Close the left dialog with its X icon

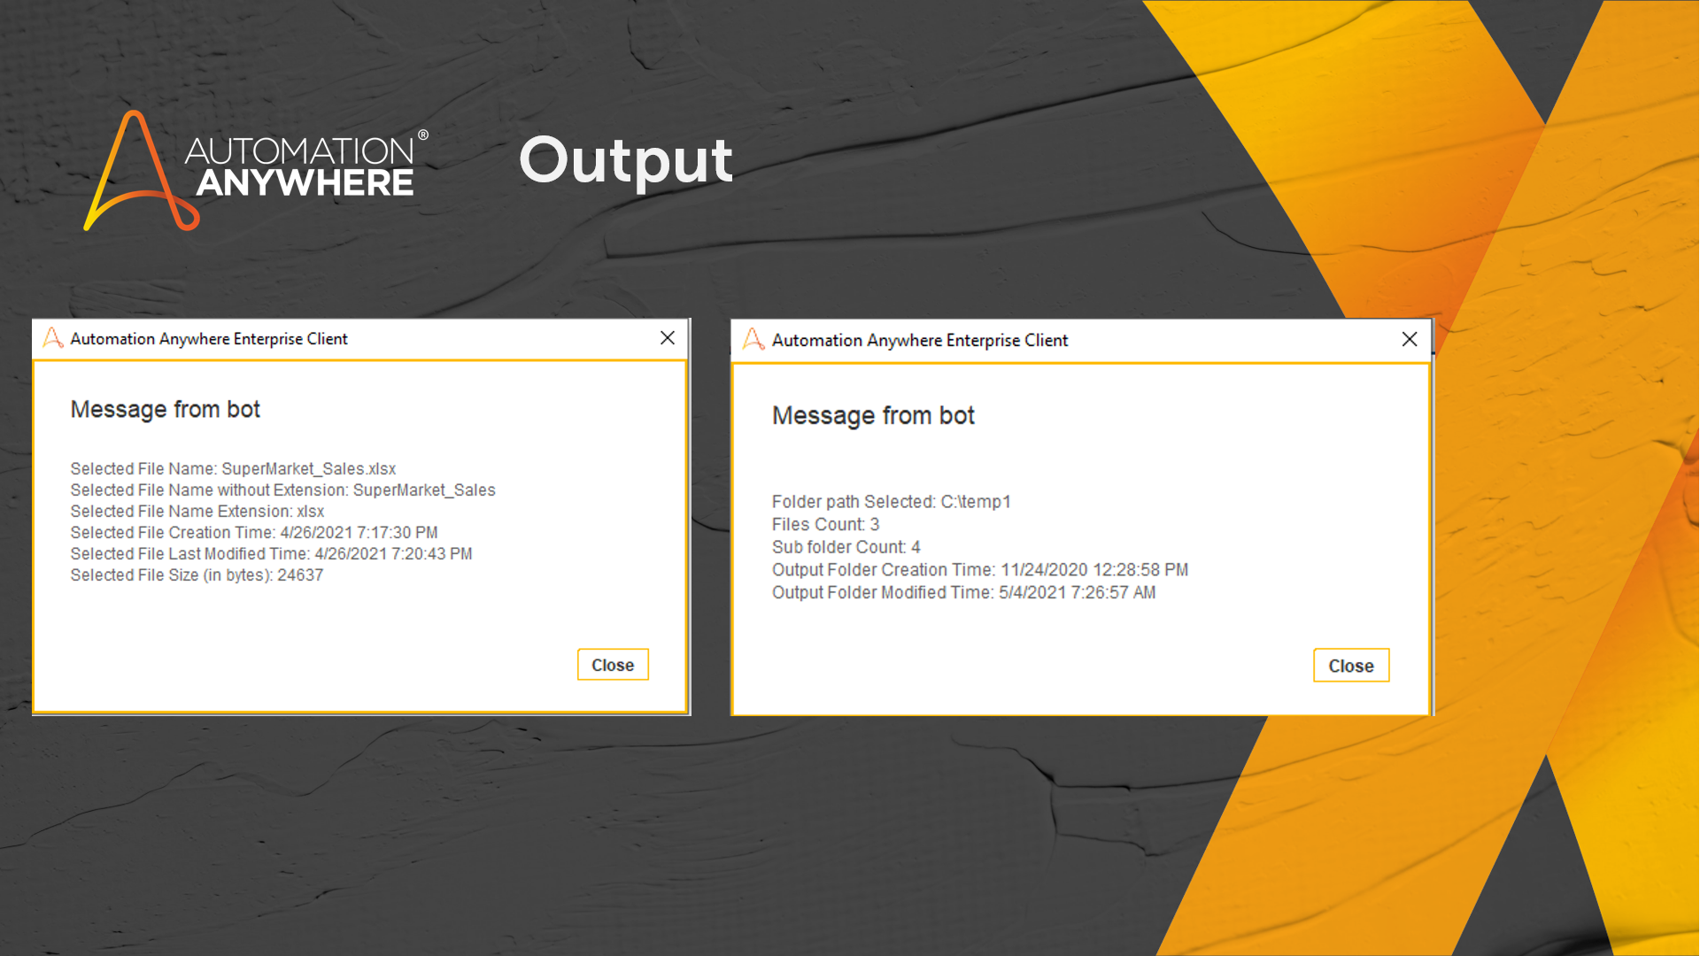tap(668, 338)
